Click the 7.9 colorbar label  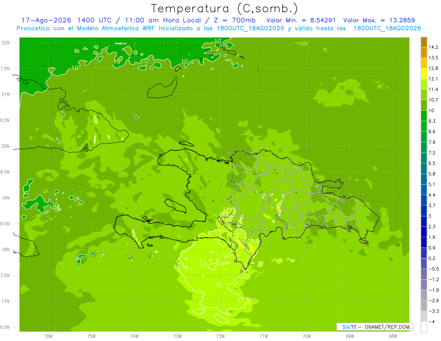432,142
